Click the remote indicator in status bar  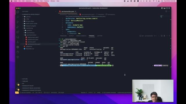pos(17,93)
